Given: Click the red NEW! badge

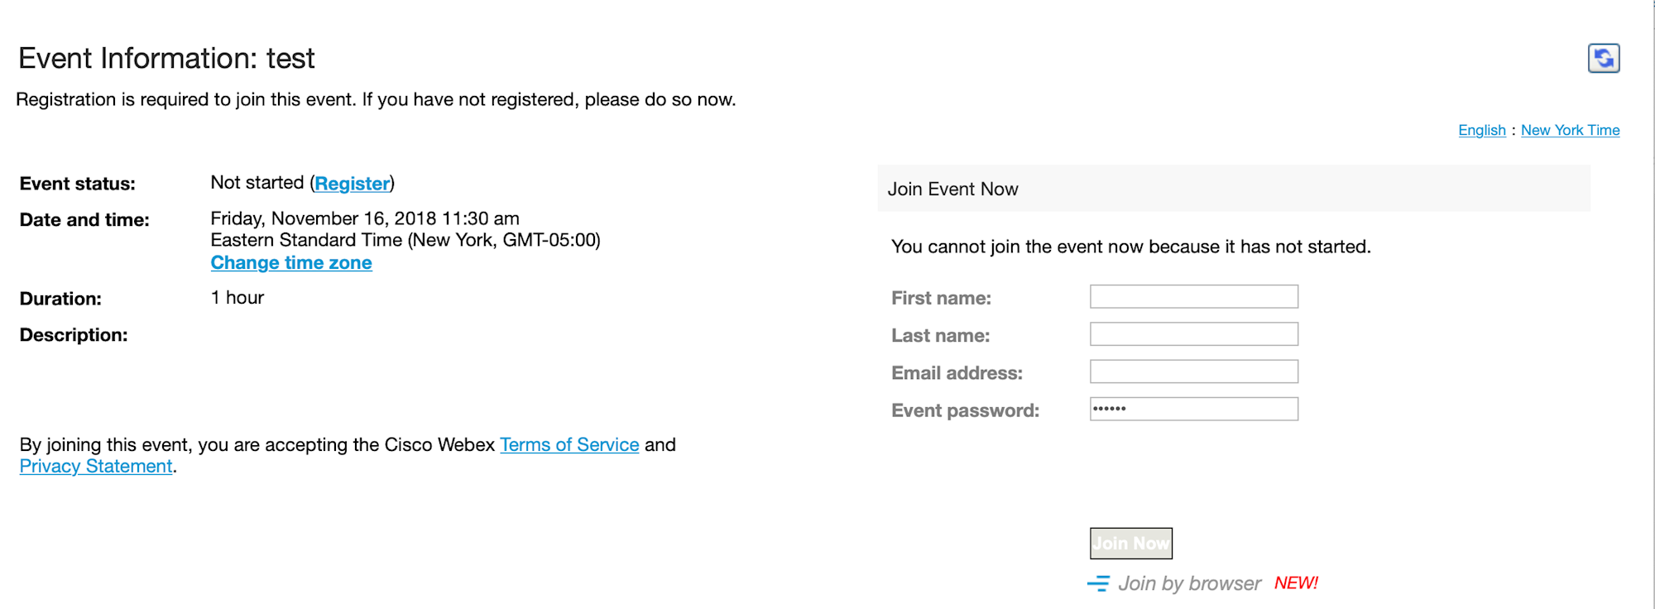Looking at the screenshot, I should (1296, 583).
